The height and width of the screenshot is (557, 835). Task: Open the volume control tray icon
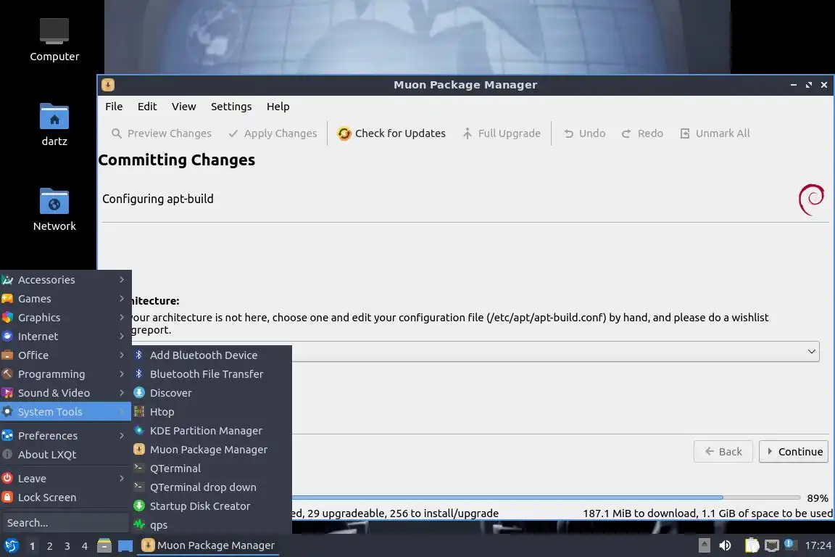tap(726, 545)
